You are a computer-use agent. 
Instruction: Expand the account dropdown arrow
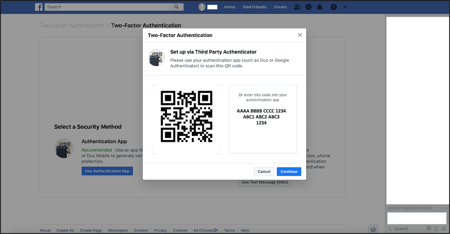click(x=345, y=7)
